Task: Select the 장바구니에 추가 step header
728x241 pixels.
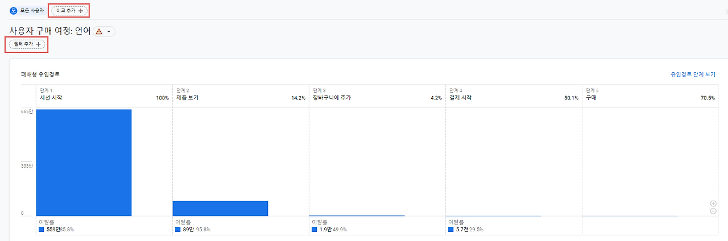Action: [x=332, y=98]
